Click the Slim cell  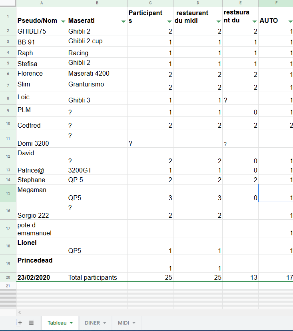[x=42, y=86]
